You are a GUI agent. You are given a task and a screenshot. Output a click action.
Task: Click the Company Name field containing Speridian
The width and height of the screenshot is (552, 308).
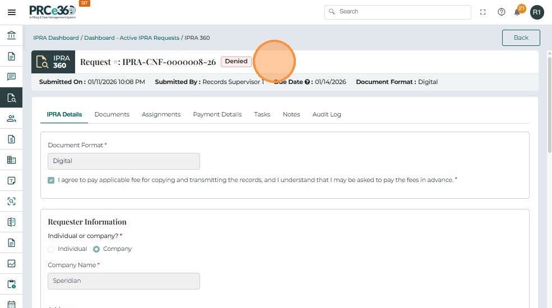click(124, 281)
